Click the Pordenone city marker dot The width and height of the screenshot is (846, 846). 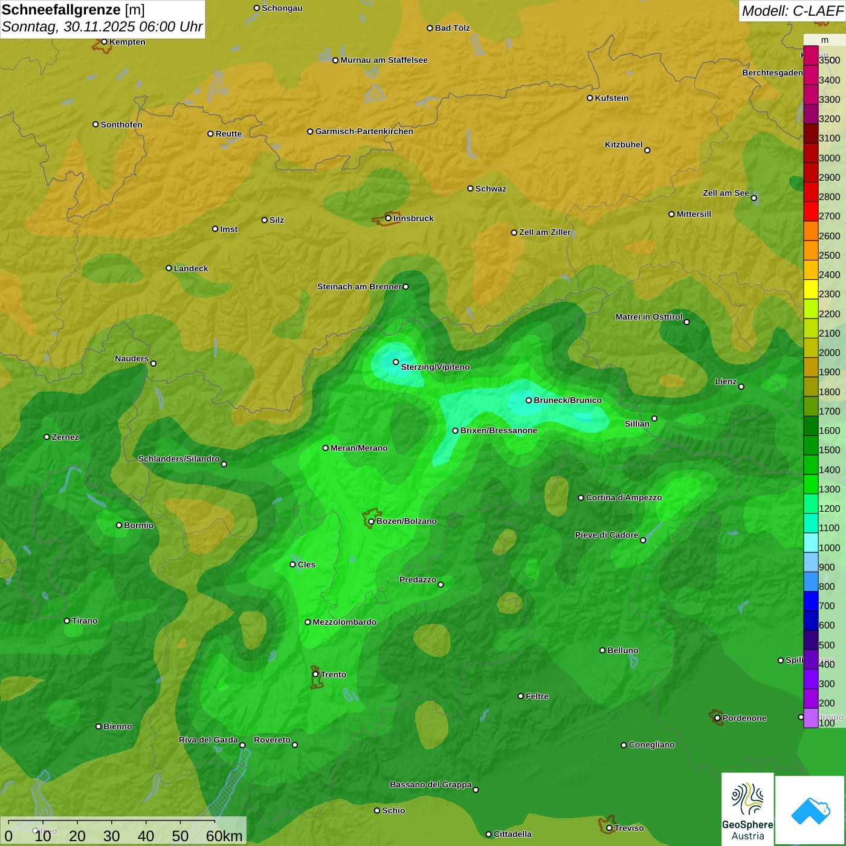(717, 718)
